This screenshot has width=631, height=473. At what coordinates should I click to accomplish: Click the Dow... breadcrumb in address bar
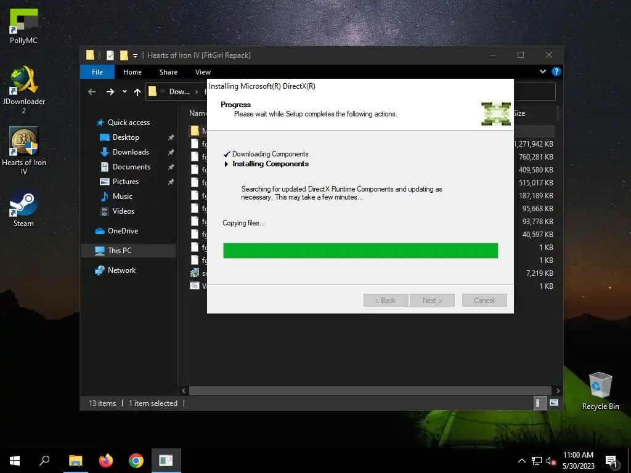pyautogui.click(x=179, y=92)
